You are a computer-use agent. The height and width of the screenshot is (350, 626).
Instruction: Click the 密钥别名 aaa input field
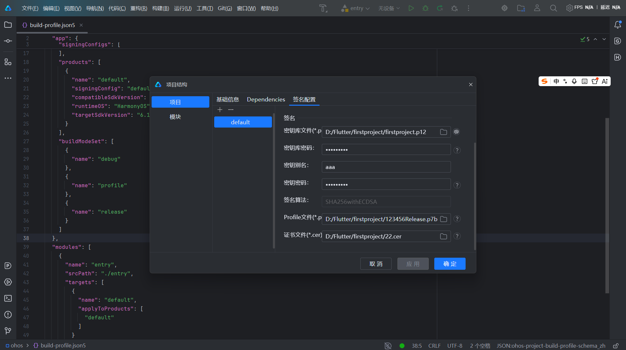coord(386,167)
